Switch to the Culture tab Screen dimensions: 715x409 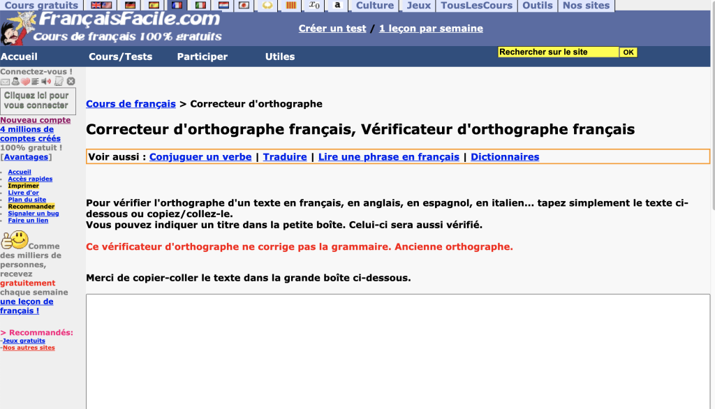[x=375, y=6]
